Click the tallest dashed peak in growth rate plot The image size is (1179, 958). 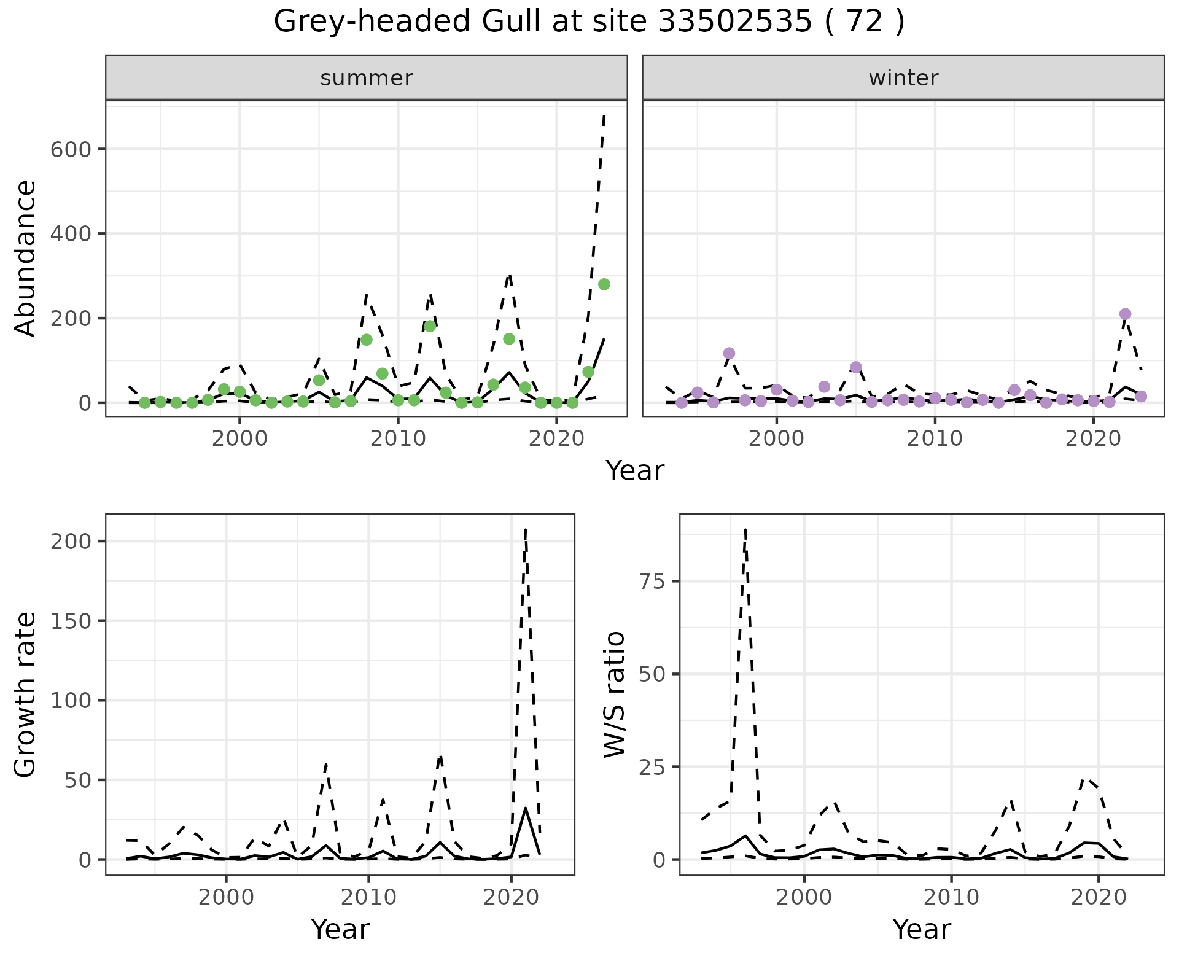pyautogui.click(x=526, y=529)
